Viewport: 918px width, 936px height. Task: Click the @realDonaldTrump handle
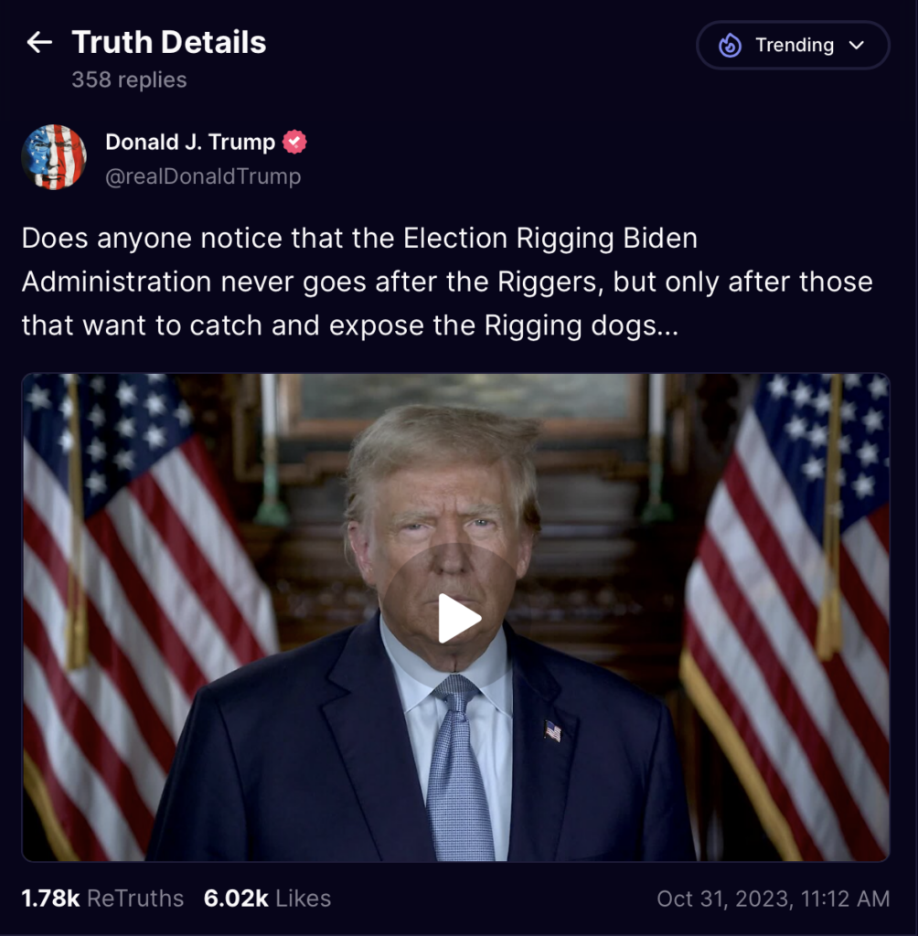(x=203, y=176)
